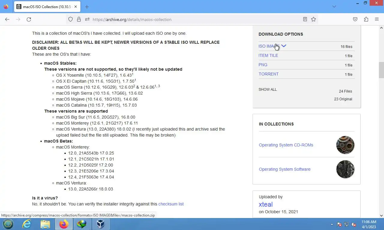Reload the current page
384x230 pixels.
click(29, 19)
